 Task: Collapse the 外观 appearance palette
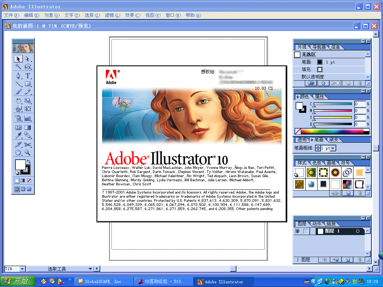(x=363, y=41)
